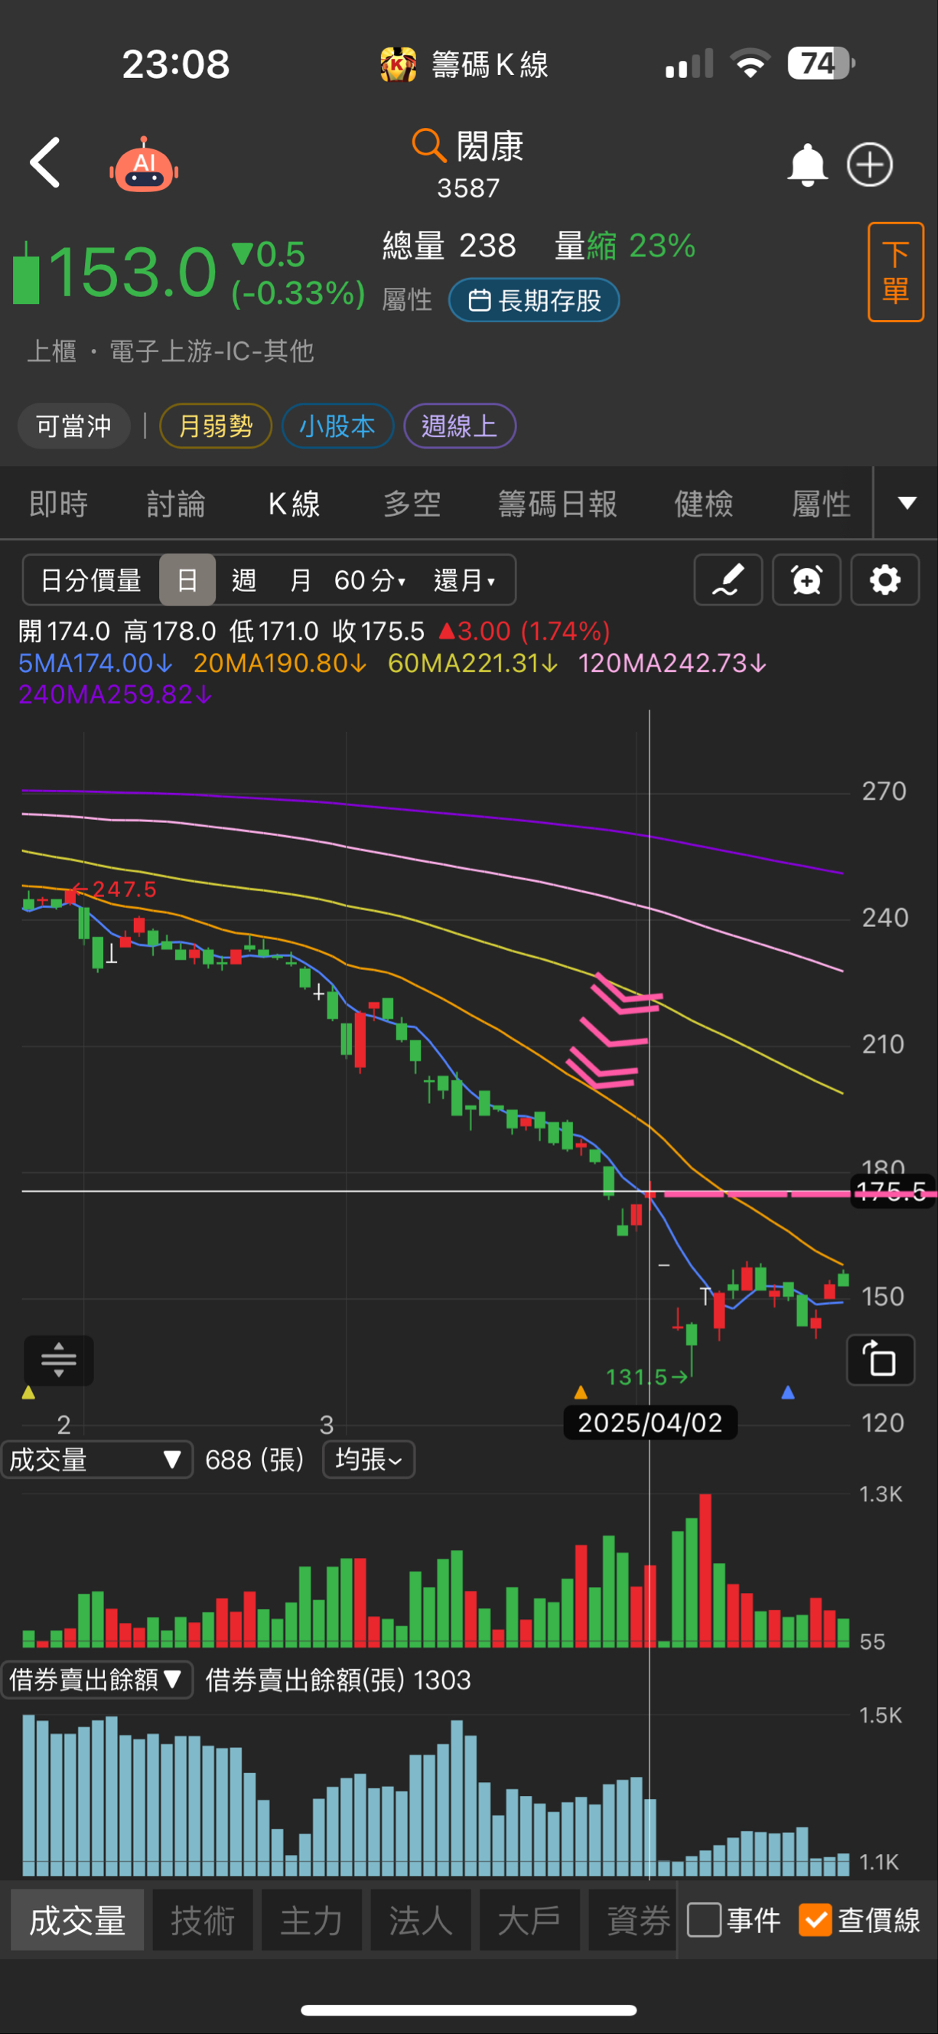This screenshot has height=2034, width=938.
Task: Tap the 籌碼K線 app icon in status bar
Action: click(x=399, y=64)
